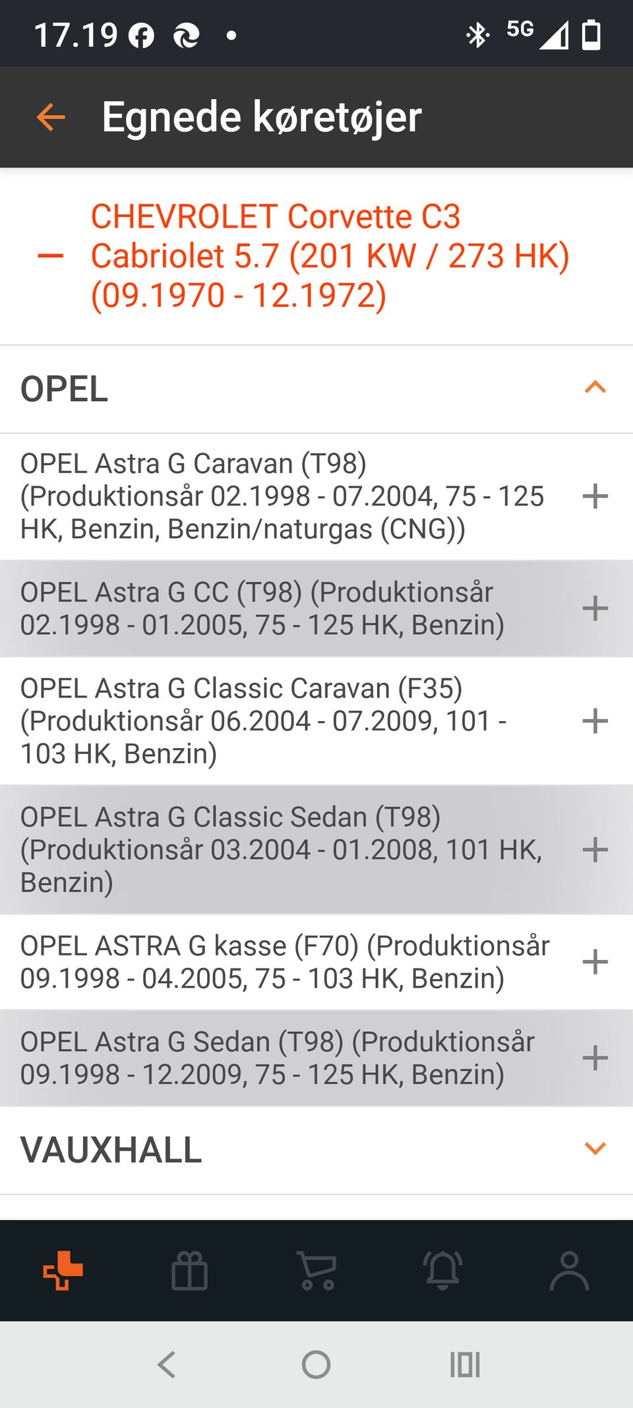Open the user profile icon
Screen dimensions: 633x1408
click(569, 1270)
